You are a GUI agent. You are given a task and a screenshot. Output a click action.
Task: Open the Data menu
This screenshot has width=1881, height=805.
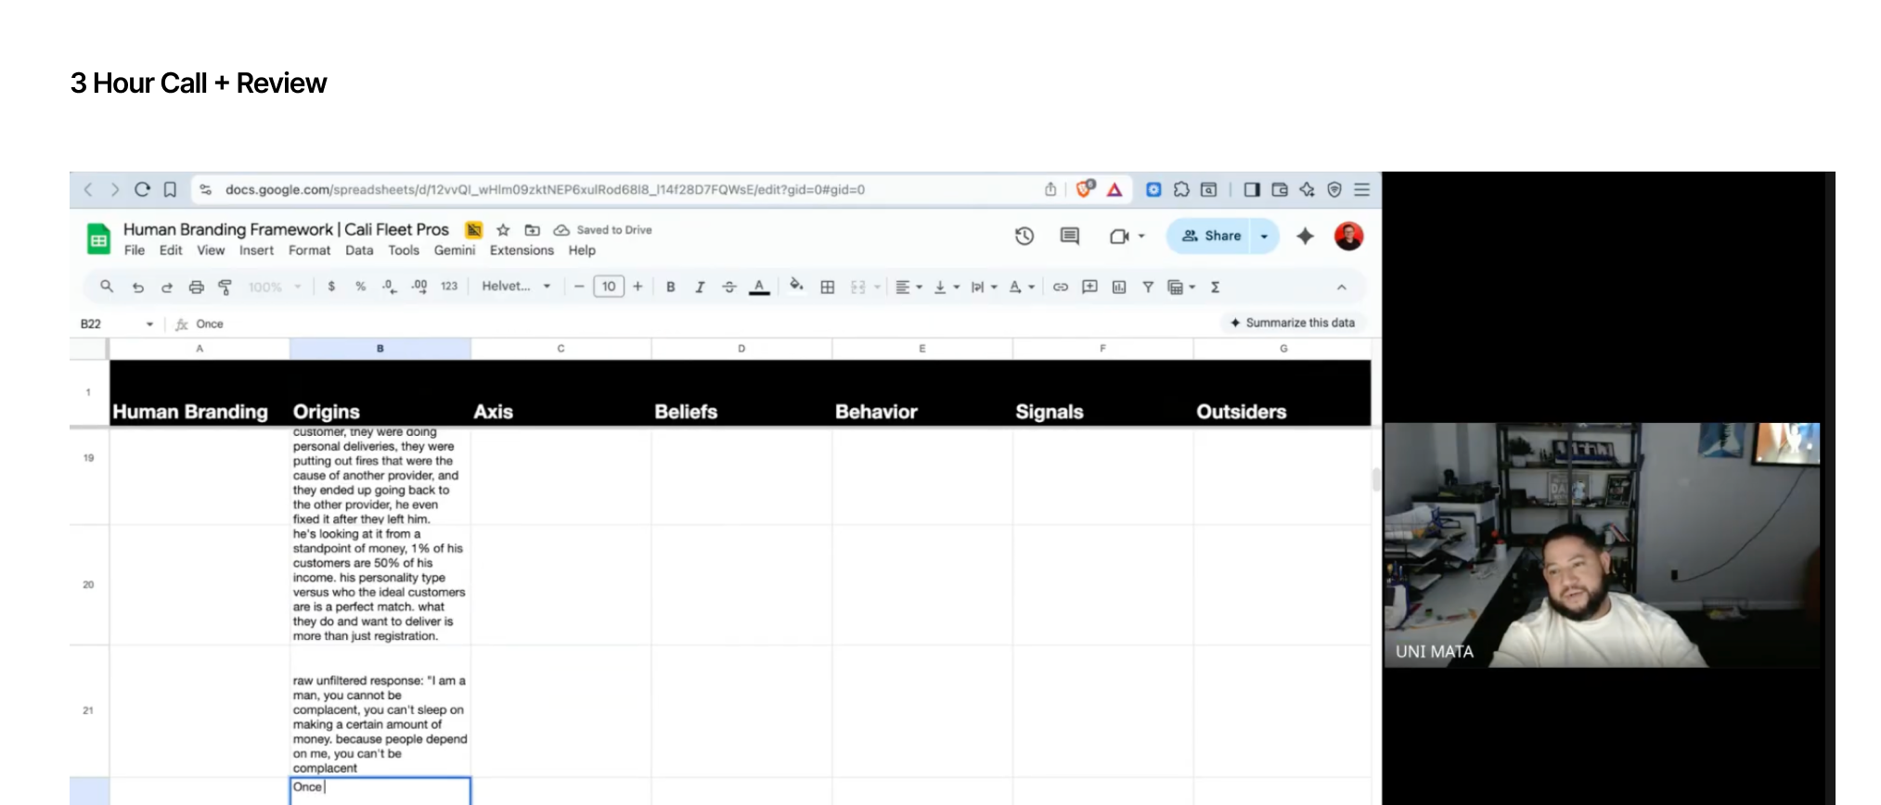[359, 250]
